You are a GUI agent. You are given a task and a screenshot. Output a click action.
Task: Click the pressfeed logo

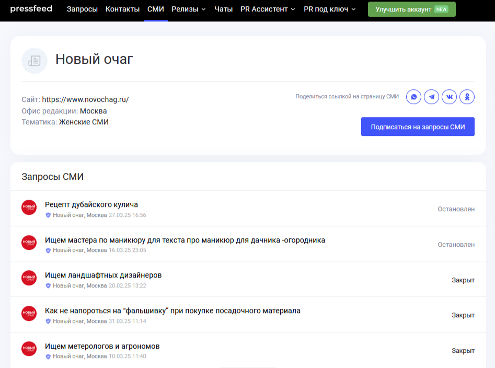31,9
